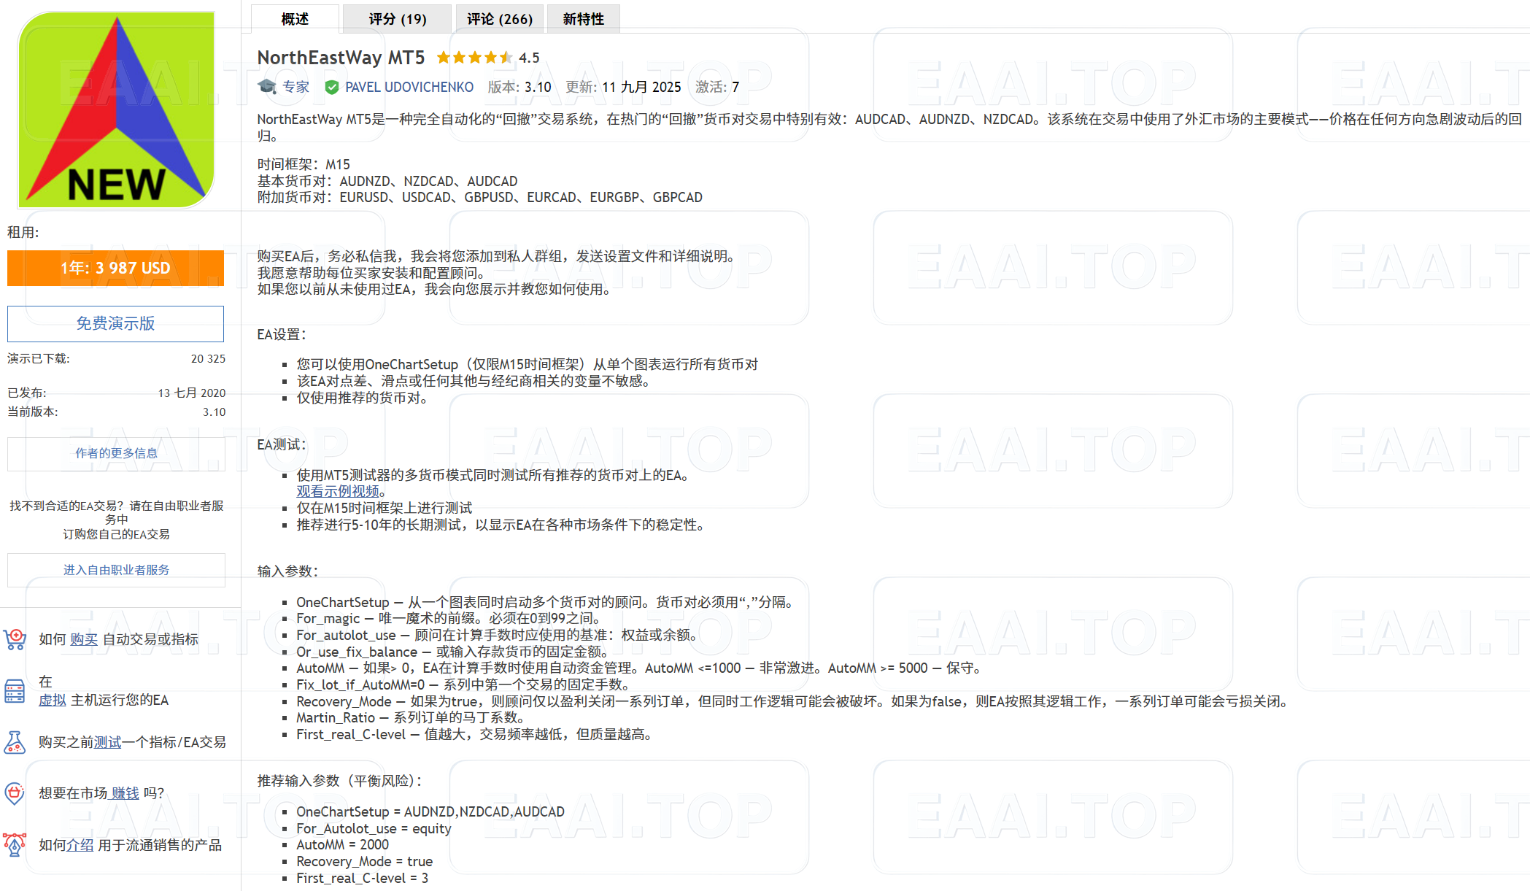Click the 进入自由职业者服务 link
Screen dimensions: 1530x891
point(115,570)
